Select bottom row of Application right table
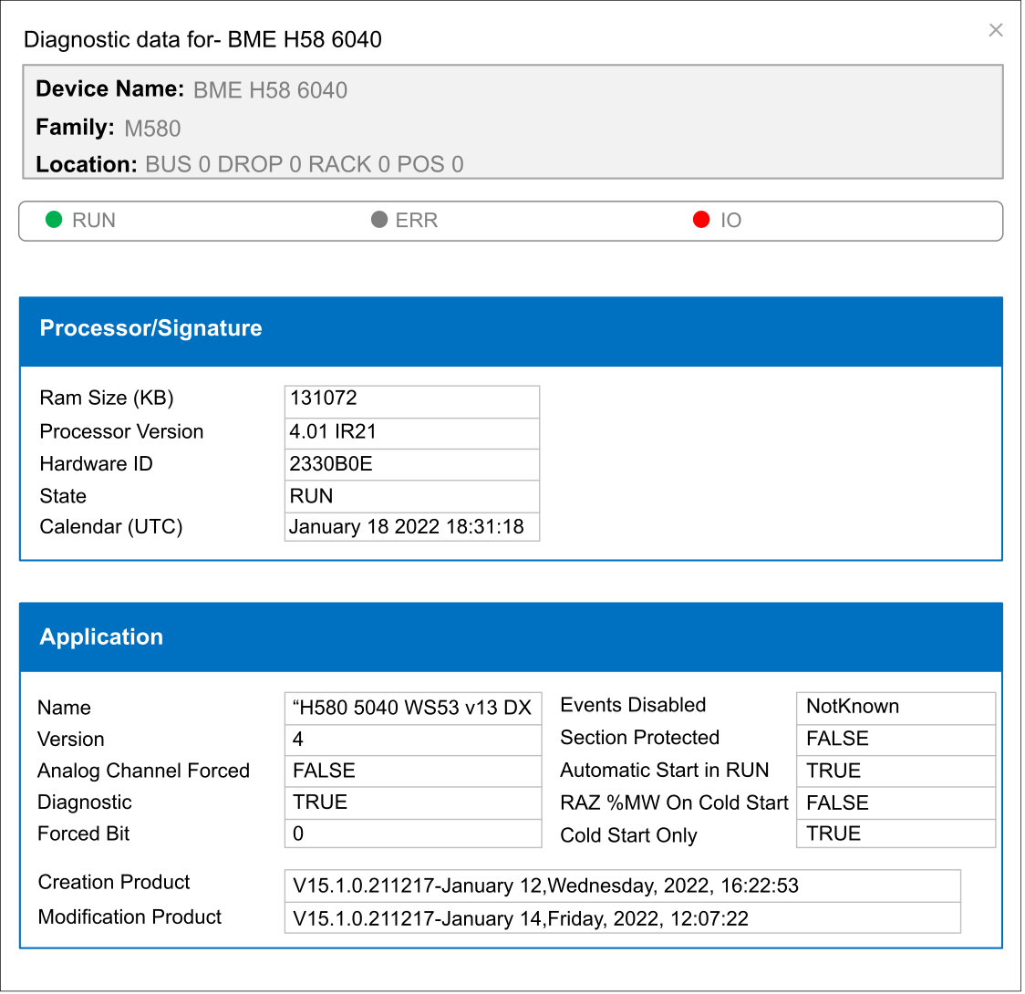This screenshot has height=994, width=1025. tap(896, 834)
